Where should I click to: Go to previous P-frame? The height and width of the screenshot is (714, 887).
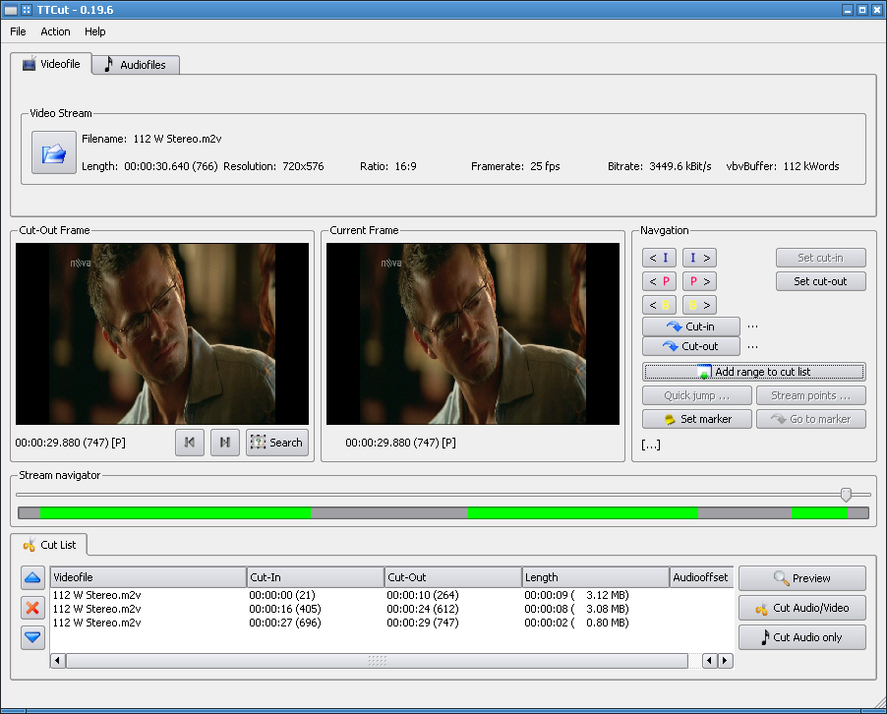[659, 281]
